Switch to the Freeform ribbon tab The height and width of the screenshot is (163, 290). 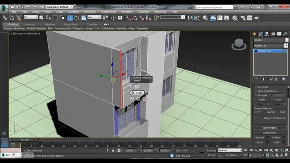[30, 24]
